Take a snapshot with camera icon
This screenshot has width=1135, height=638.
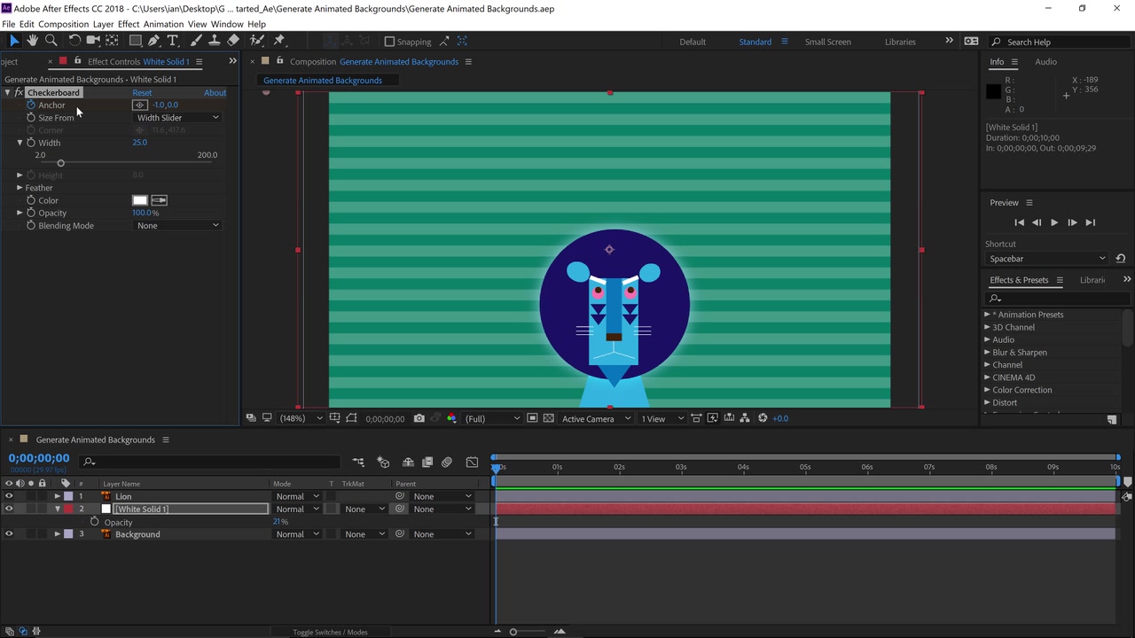tap(419, 418)
